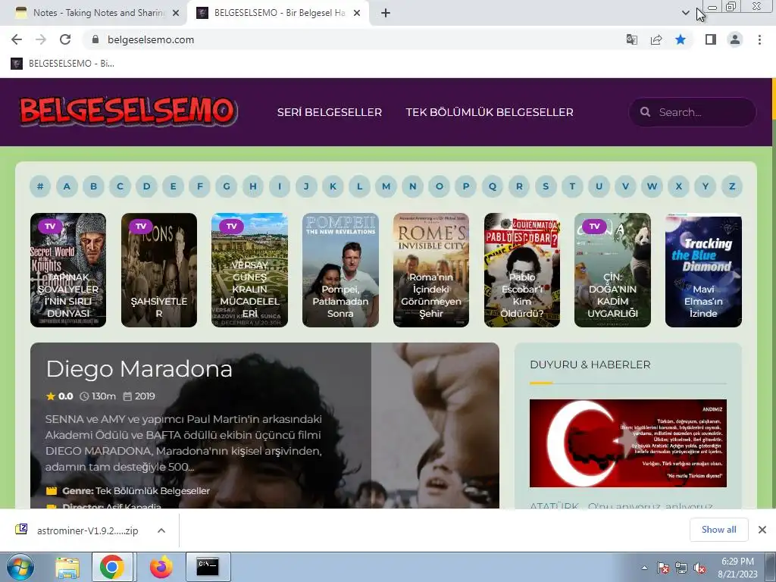Viewport: 776px width, 582px height.
Task: Open the Şahsiyetler poster card
Action: click(159, 271)
